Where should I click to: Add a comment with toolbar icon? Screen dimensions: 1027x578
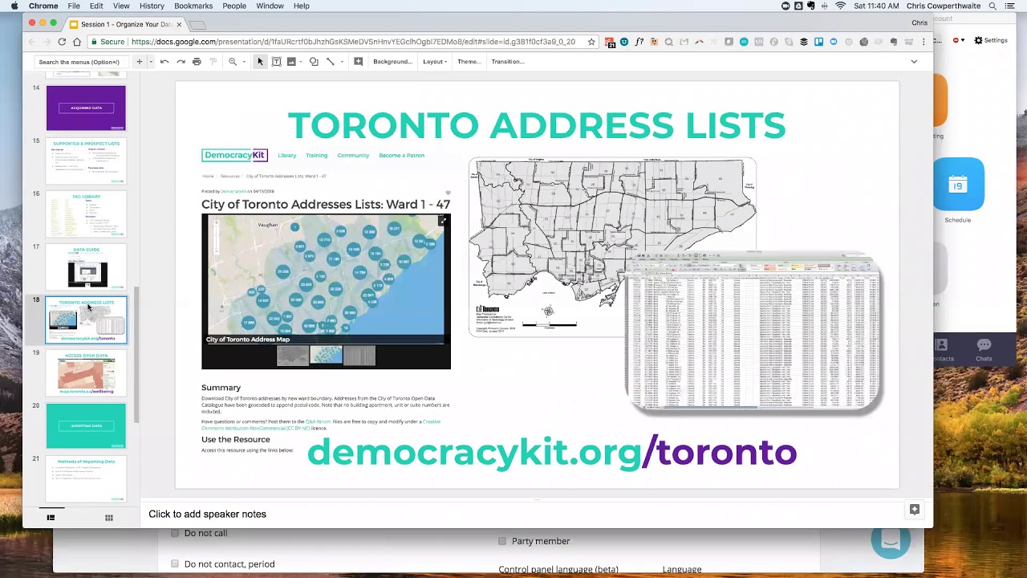[x=358, y=62]
